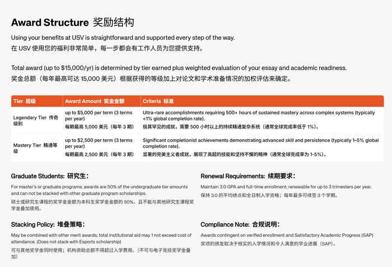392x267 pixels.
Task: Select the Stacking Policy heading
Action: point(48,224)
